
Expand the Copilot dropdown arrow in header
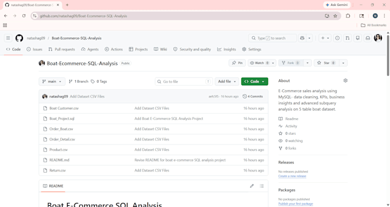(309, 38)
